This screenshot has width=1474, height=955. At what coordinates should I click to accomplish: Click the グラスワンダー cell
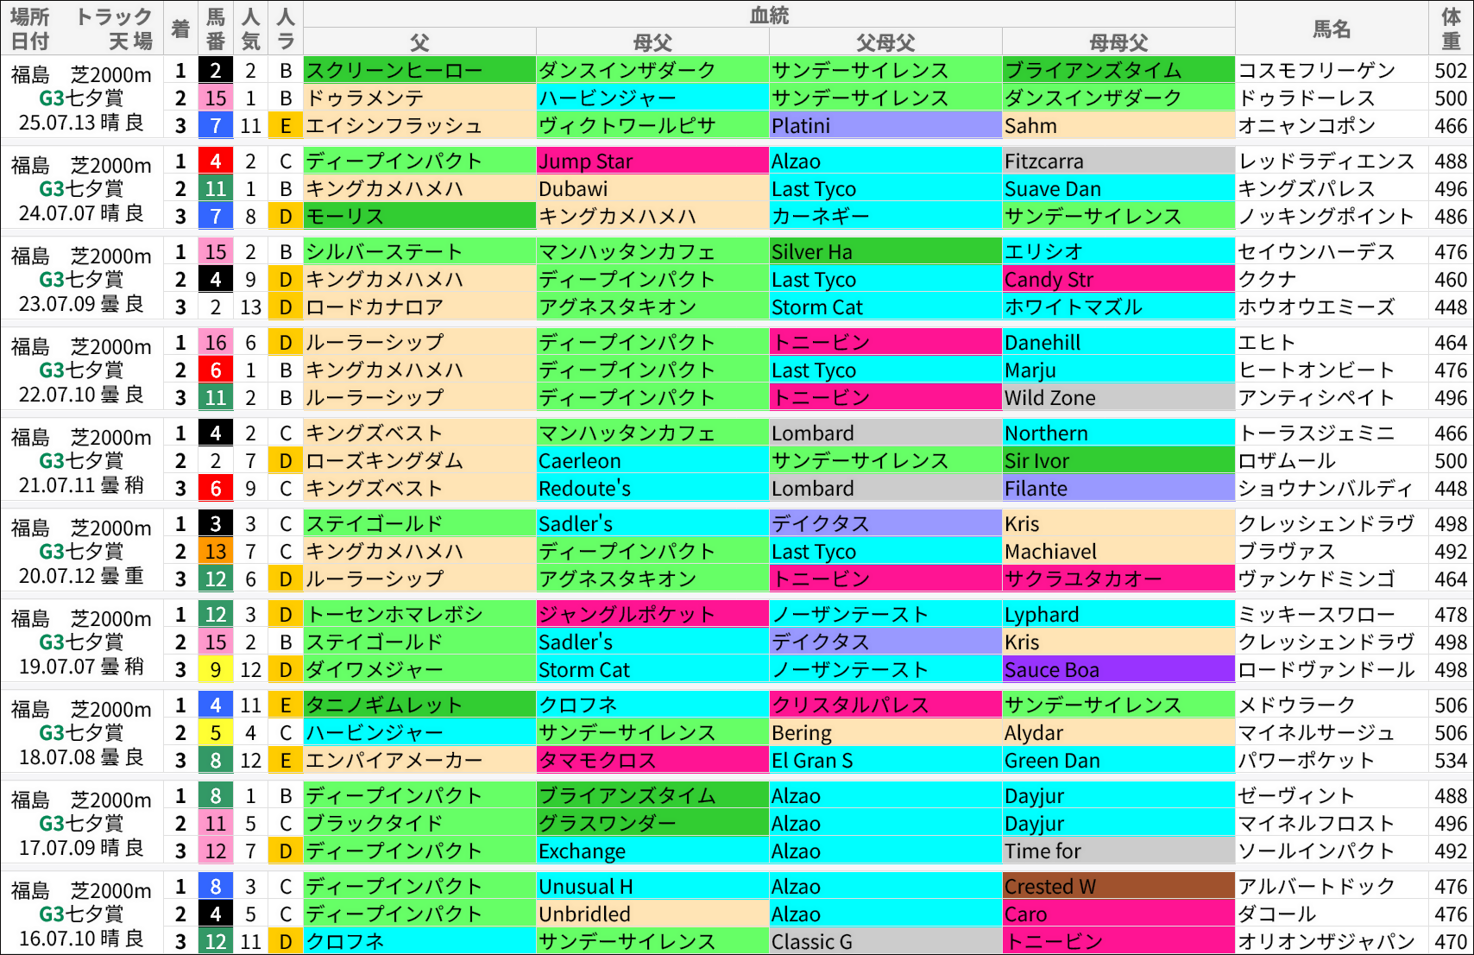[652, 823]
